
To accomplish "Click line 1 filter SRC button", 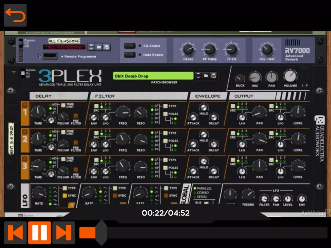I will tap(96, 106).
